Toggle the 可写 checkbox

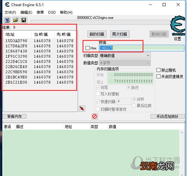pyautogui.click(x=98, y=88)
